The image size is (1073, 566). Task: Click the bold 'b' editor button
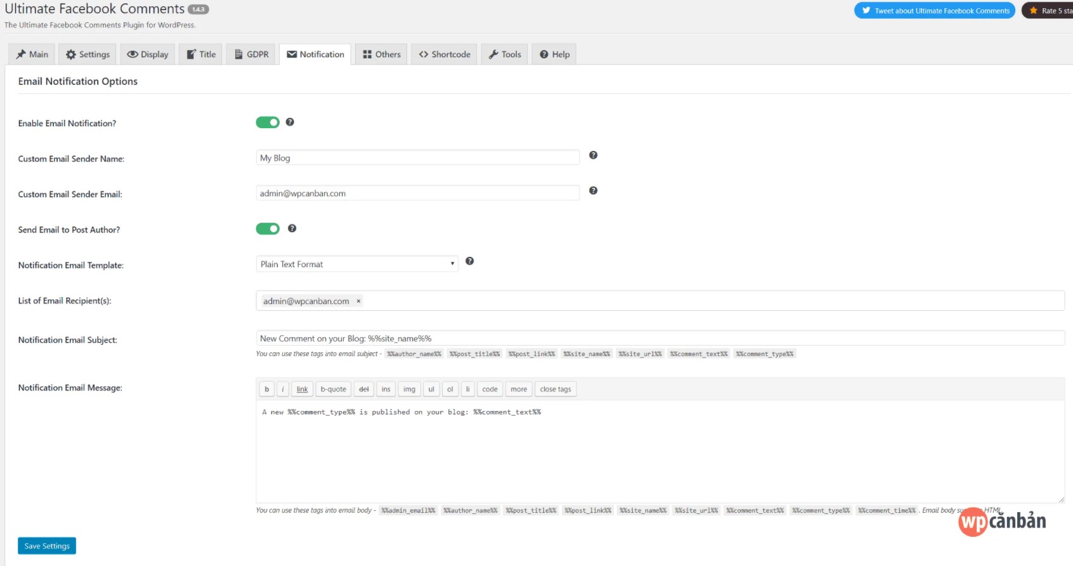(266, 389)
